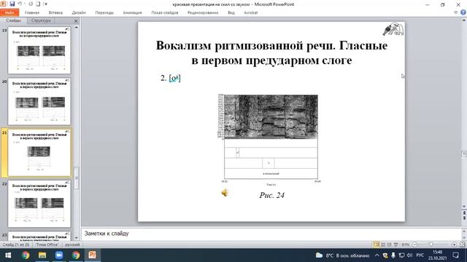
Task: Open Zoom app from the taskbar
Action: (x=59, y=255)
